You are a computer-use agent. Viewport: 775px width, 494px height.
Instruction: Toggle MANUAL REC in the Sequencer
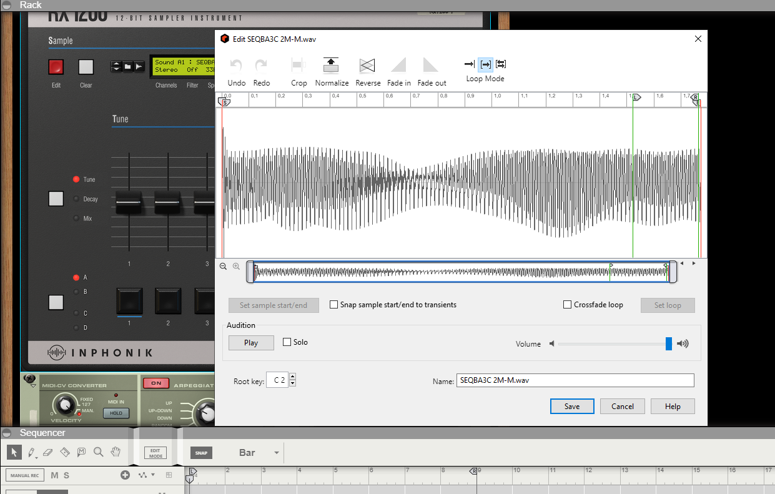(x=25, y=475)
